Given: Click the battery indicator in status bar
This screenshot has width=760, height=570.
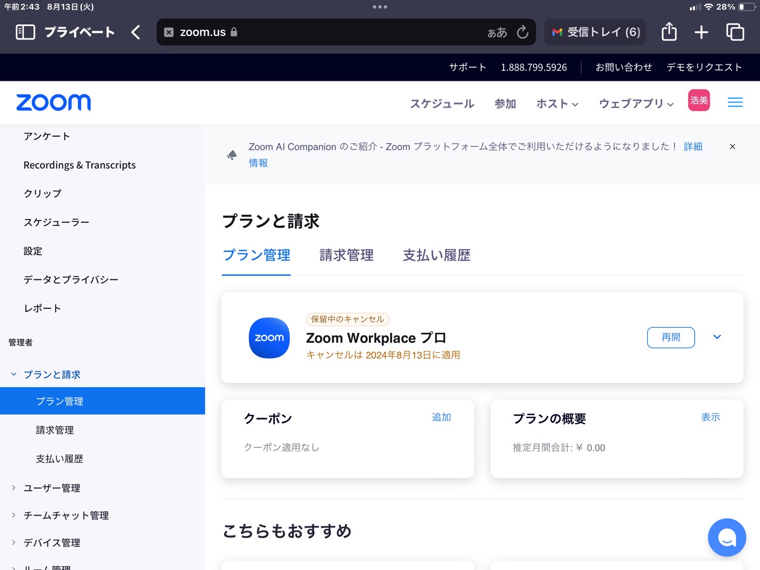Looking at the screenshot, I should point(747,7).
